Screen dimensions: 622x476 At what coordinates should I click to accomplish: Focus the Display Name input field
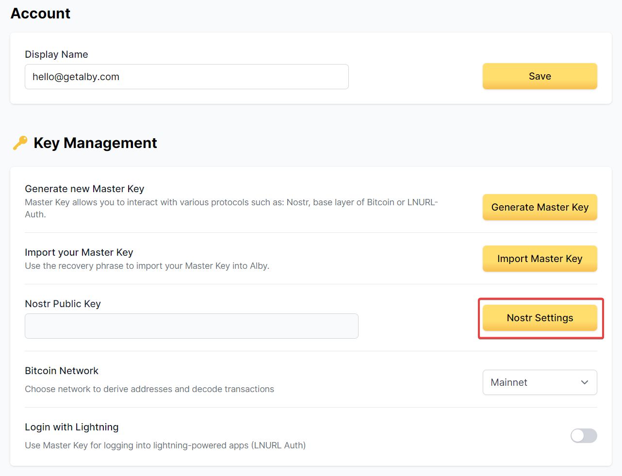[186, 77]
